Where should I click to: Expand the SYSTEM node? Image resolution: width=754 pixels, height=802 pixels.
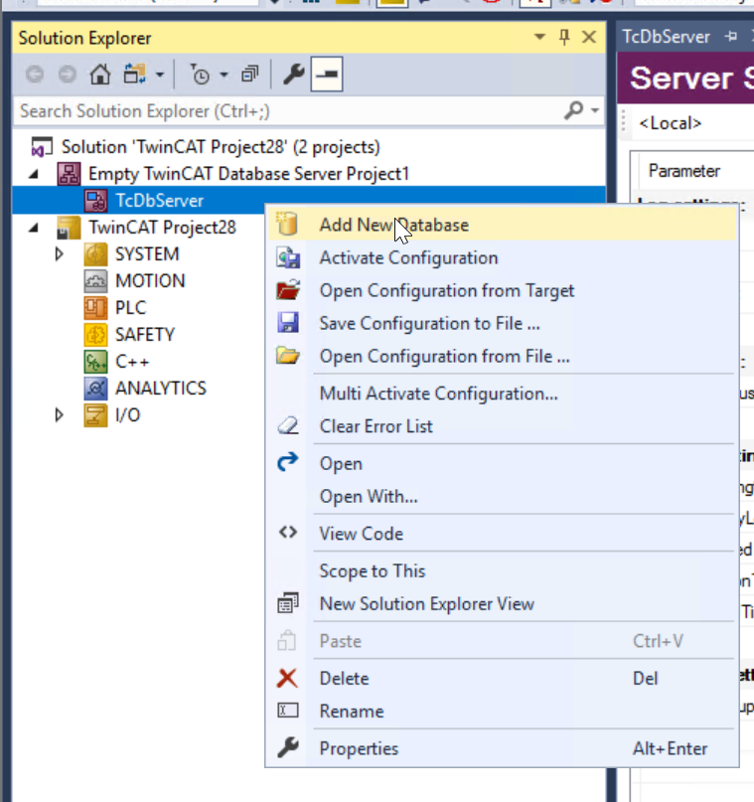coord(60,254)
